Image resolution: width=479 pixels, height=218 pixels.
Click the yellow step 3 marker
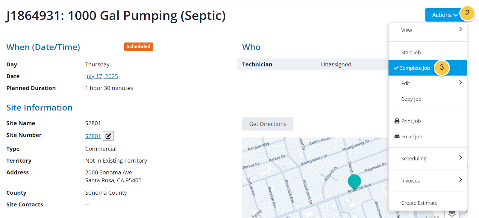442,67
